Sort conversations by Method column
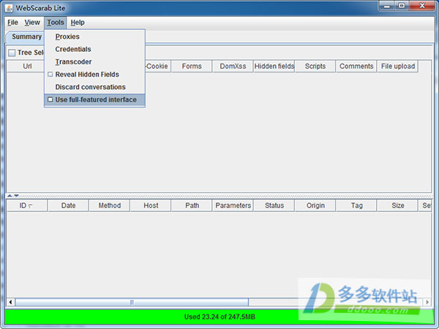The width and height of the screenshot is (439, 329). click(110, 205)
